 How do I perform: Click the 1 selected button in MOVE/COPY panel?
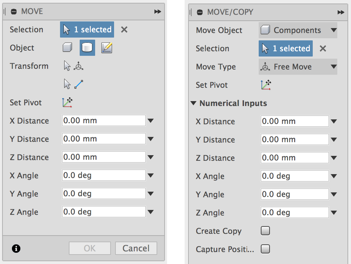(286, 48)
